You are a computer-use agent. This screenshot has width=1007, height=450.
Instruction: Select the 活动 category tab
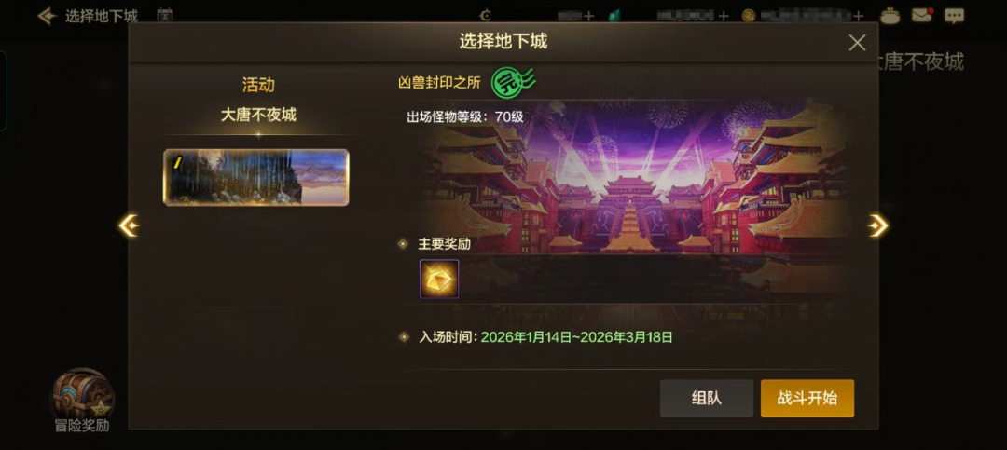pos(258,85)
